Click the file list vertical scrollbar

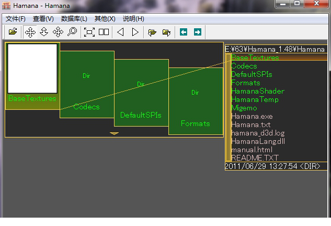pos(228,108)
